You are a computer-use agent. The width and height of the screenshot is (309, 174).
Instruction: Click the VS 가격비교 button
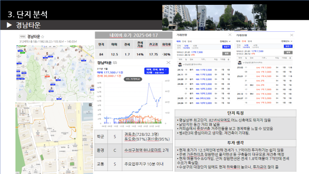[x=133, y=79]
